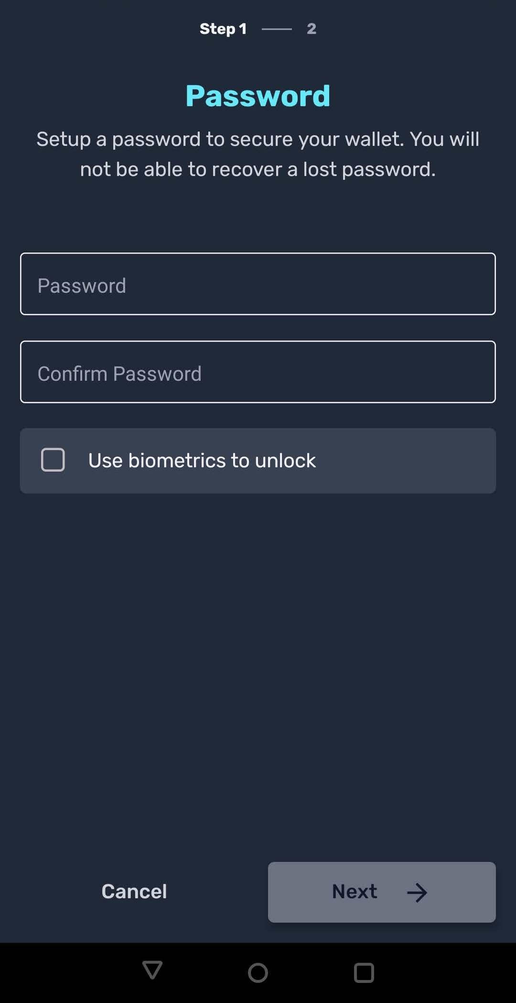Focus the Confirm Password field

point(258,372)
